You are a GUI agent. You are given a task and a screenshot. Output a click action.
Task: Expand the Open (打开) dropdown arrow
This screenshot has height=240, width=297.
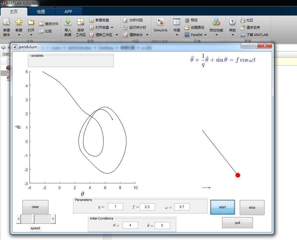pyautogui.click(x=31, y=35)
